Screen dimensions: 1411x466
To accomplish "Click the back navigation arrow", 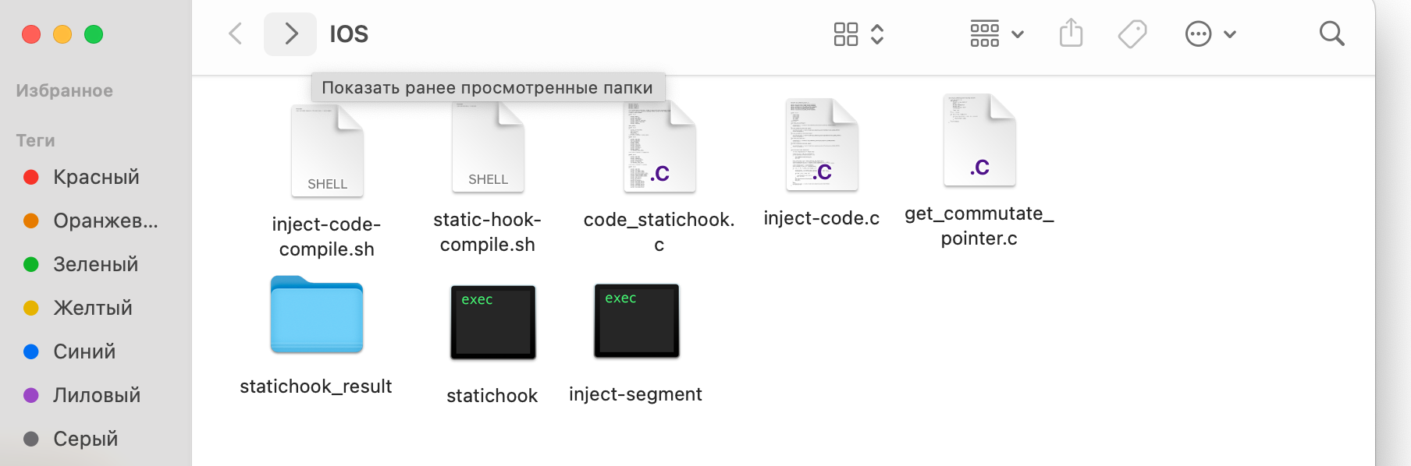I will tap(236, 34).
